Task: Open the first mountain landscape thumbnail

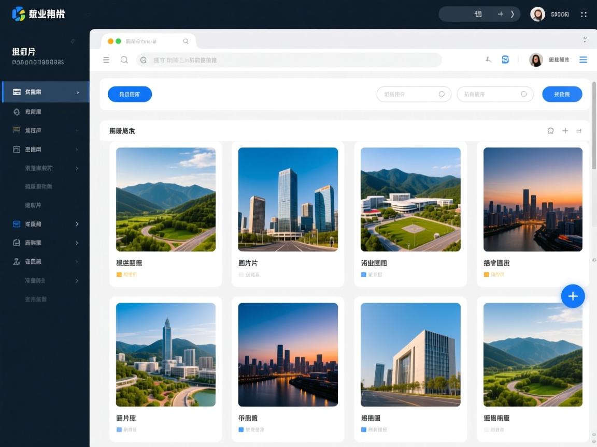Action: [166, 200]
